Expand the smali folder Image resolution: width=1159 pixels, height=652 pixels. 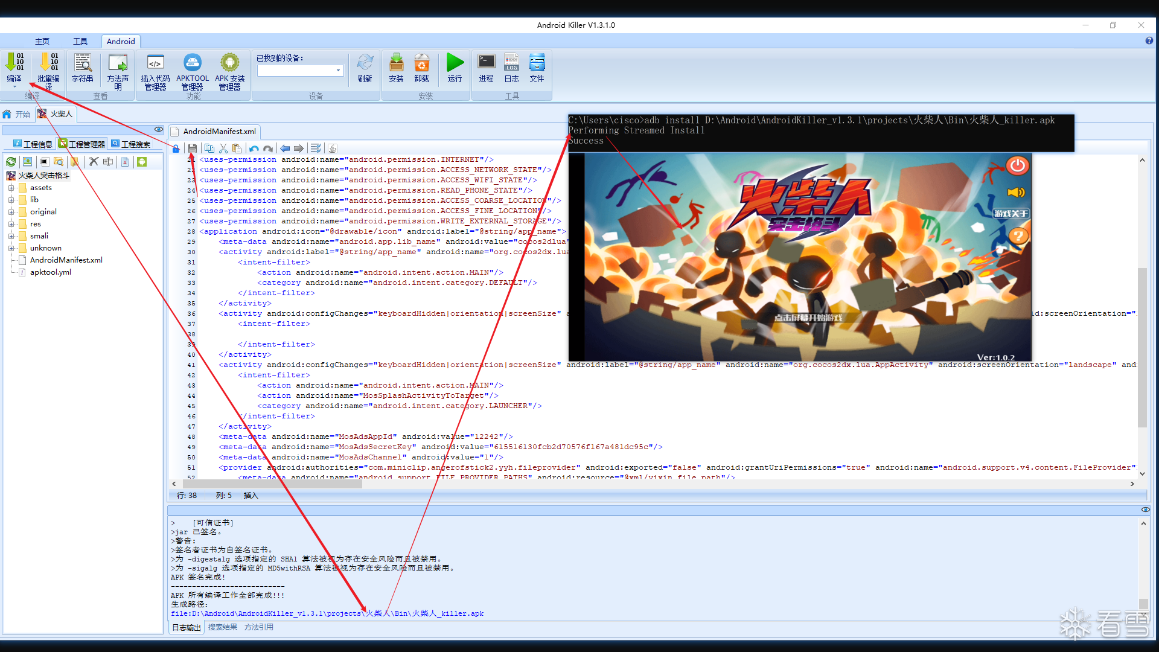(11, 236)
